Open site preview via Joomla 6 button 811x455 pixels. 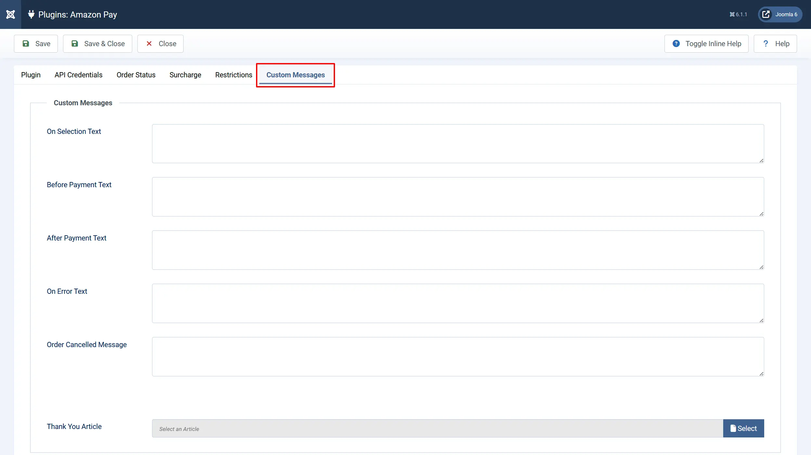[x=780, y=14]
